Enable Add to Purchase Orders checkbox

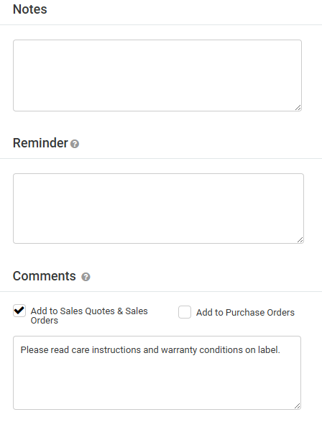coord(185,312)
